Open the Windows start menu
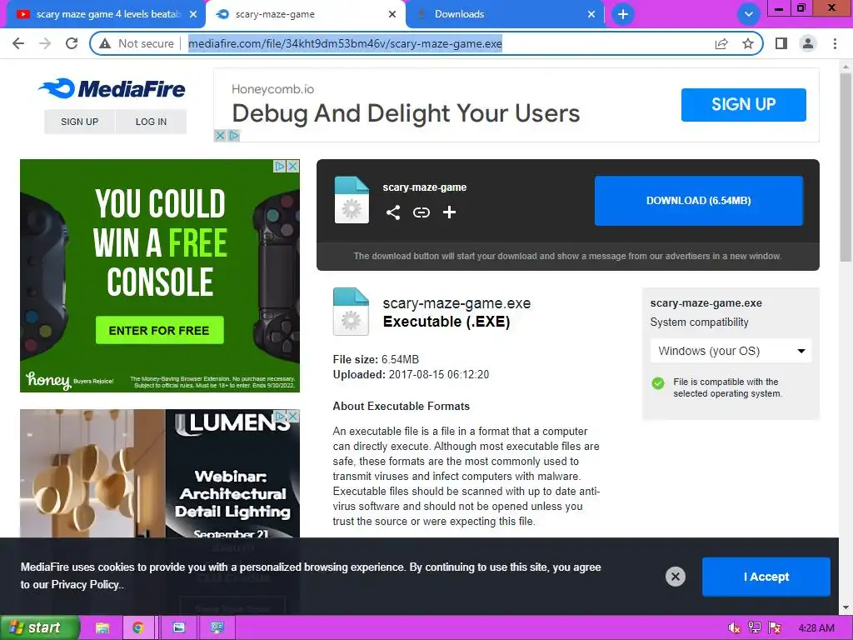 (39, 627)
